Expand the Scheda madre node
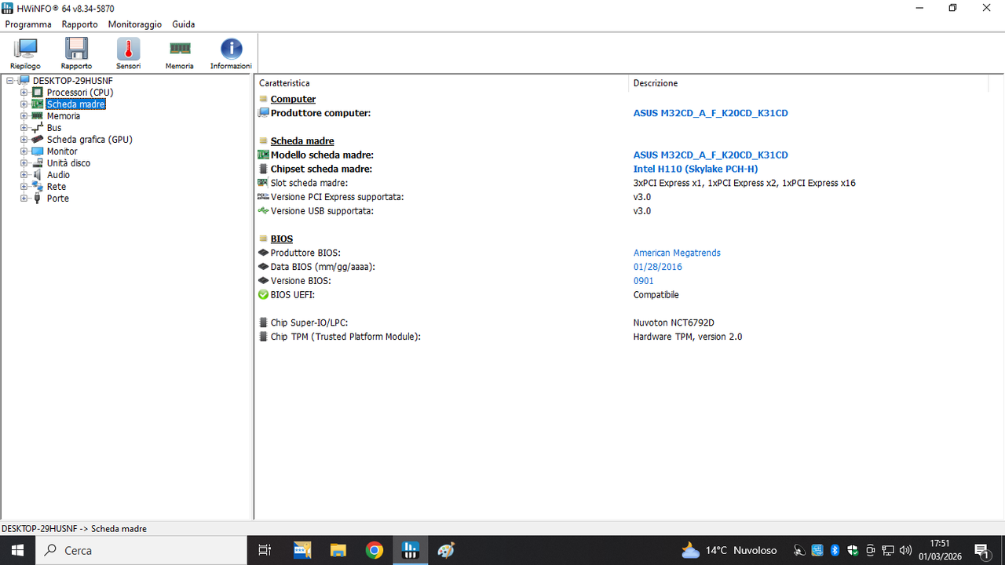This screenshot has height=565, width=1005. (24, 104)
